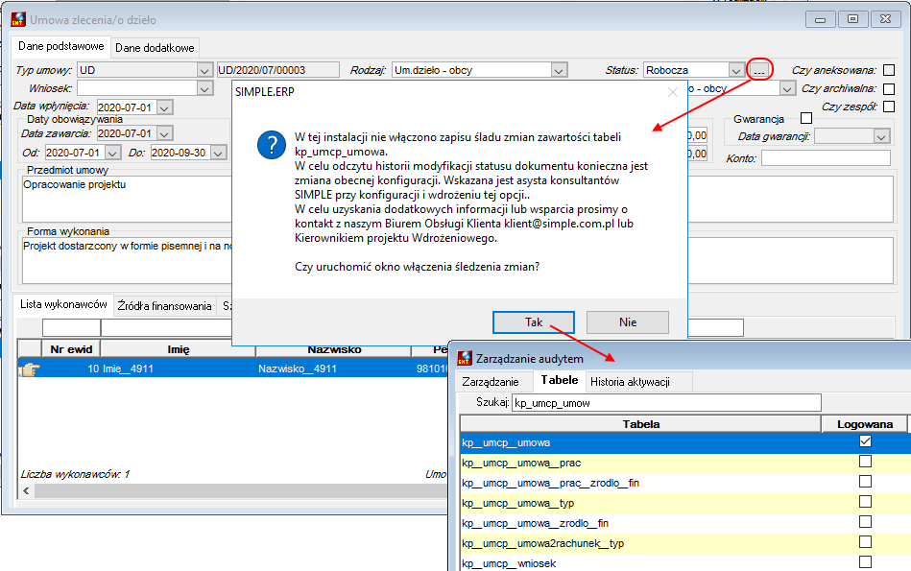The height and width of the screenshot is (571, 911).
Task: Select the kp__umcp__umowa2rachunek__typ row
Action: pos(685,543)
